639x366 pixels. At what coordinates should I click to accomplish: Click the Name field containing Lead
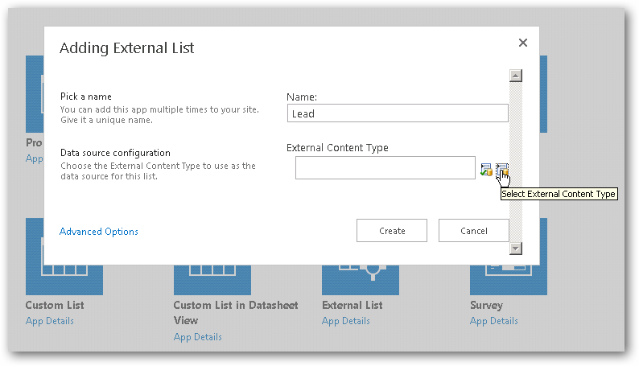pyautogui.click(x=398, y=113)
